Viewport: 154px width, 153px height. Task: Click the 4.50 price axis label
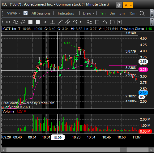tap(143, 38)
